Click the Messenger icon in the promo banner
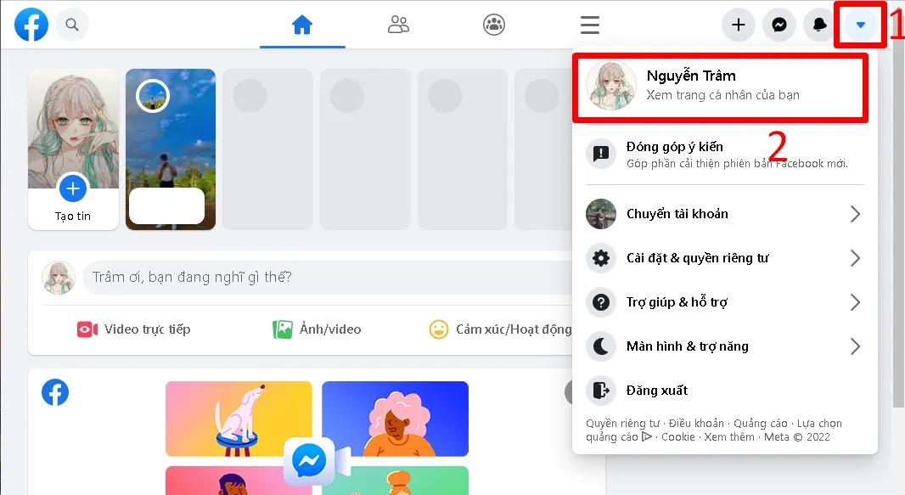905x495 pixels. pos(309,461)
